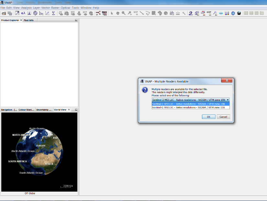Viewport: 267px width, 201px height.
Task: Select the hand Pan tool
Action: coord(118,13)
